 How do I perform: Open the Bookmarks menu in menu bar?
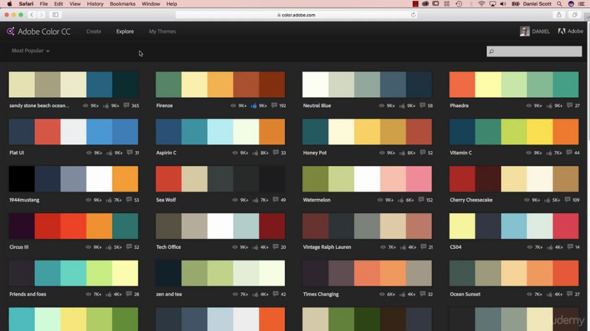(122, 4)
